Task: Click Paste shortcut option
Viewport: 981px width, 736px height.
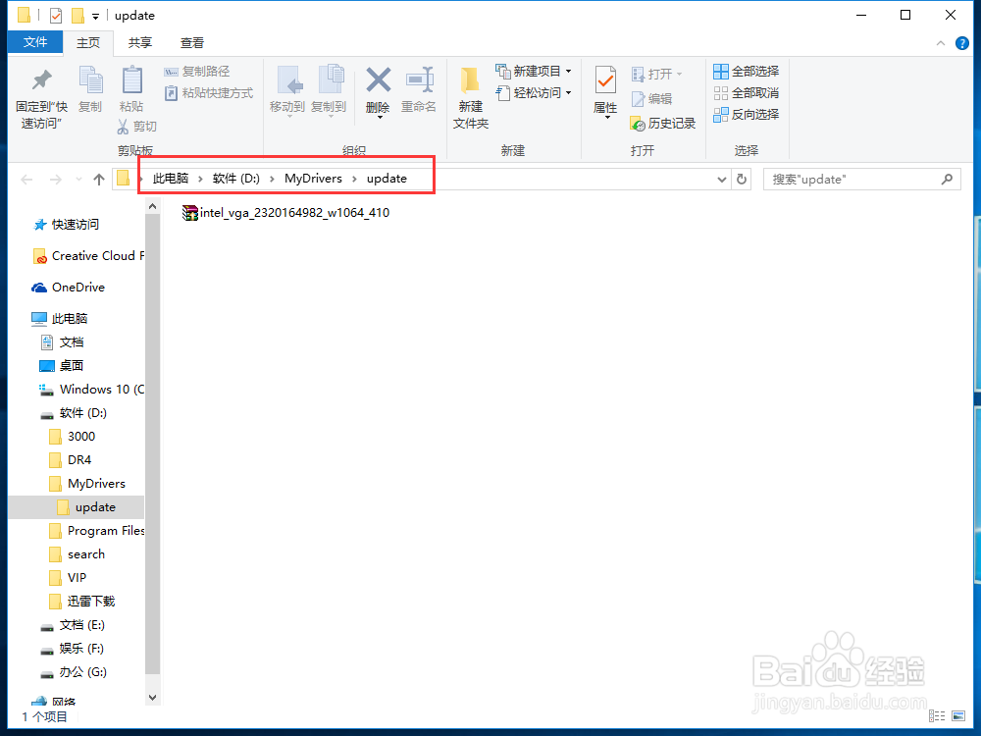Action: click(209, 93)
